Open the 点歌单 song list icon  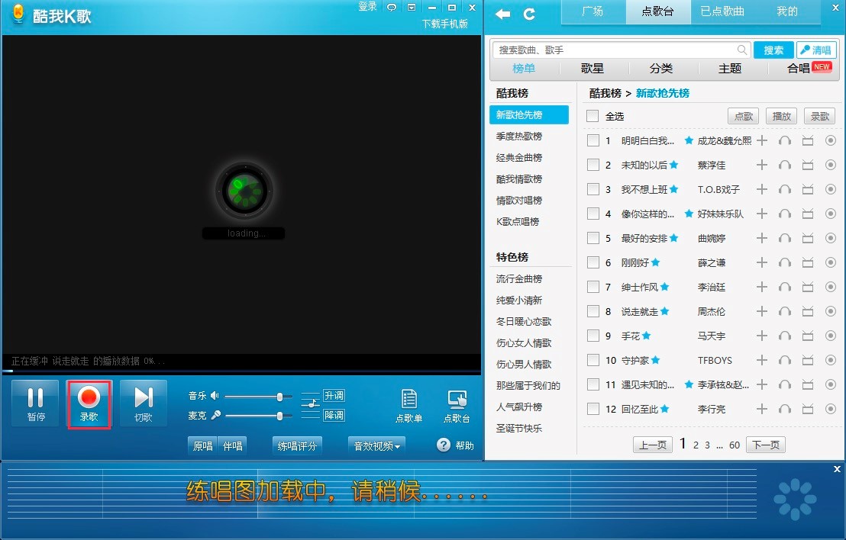pyautogui.click(x=408, y=405)
